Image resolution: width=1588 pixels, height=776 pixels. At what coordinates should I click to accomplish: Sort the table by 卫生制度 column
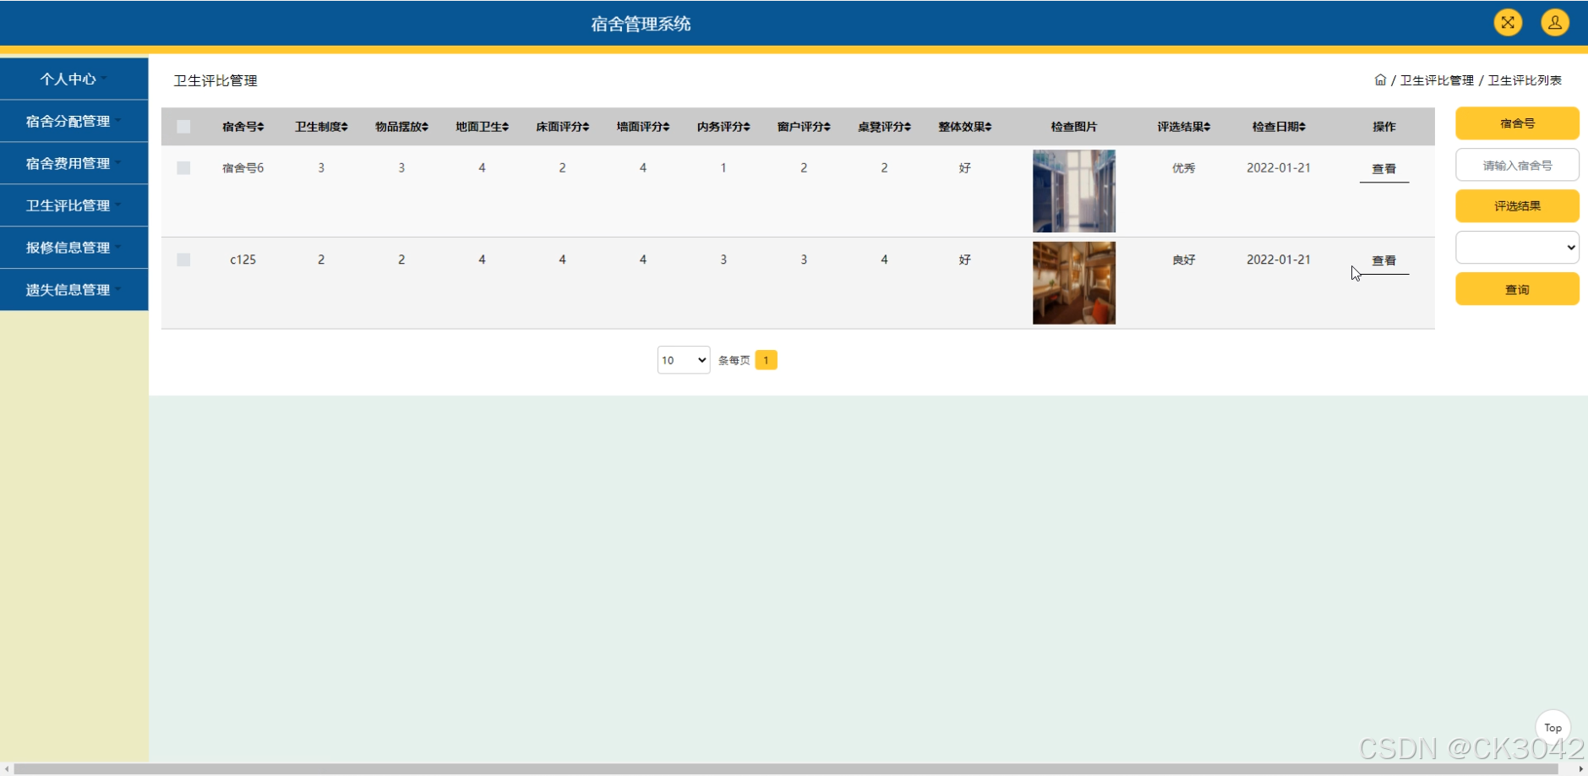tap(321, 127)
